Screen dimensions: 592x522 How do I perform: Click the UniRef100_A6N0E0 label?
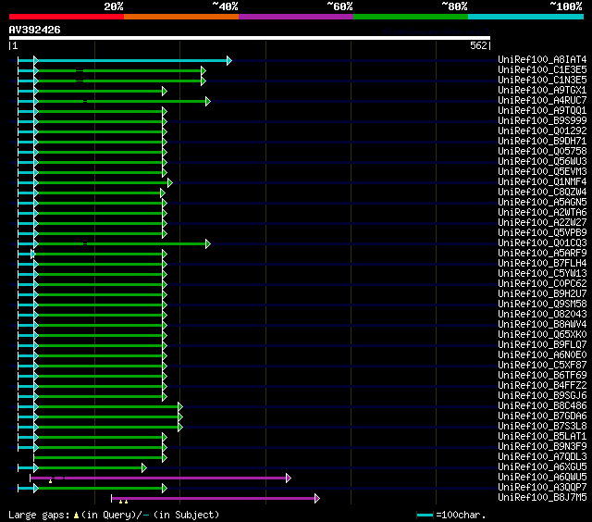[542, 355]
